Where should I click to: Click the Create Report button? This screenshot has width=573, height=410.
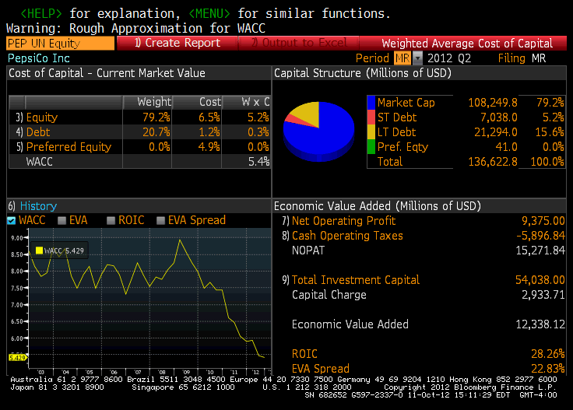(x=178, y=43)
